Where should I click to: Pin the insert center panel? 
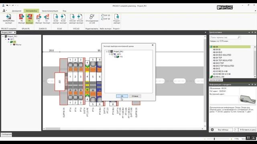(252, 32)
